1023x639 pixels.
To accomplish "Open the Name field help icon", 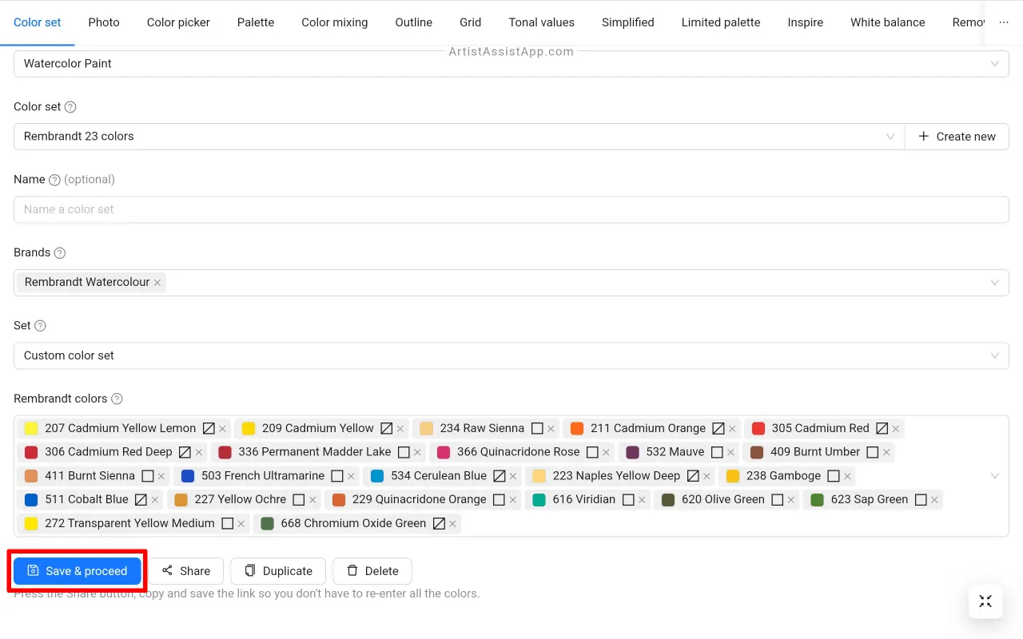I will click(x=54, y=180).
